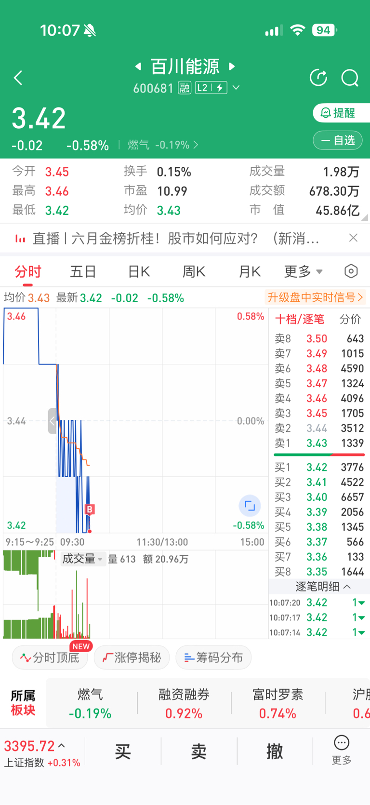Open the 更多 chart period dropdown
This screenshot has width=370, height=805.
[303, 272]
